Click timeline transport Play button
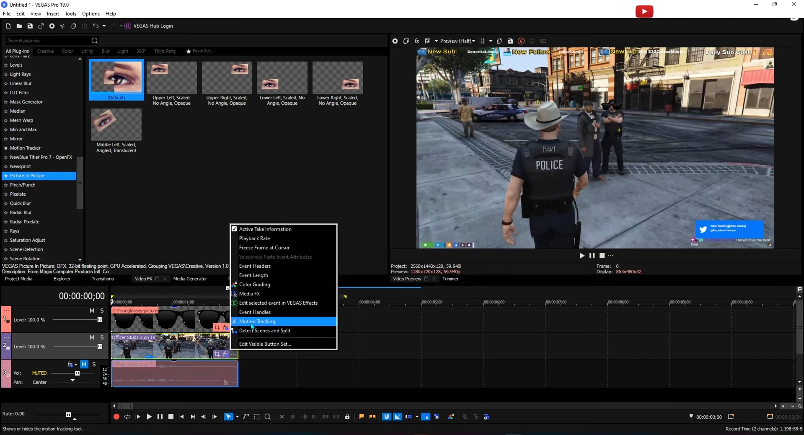The height and width of the screenshot is (435, 804). (149, 417)
